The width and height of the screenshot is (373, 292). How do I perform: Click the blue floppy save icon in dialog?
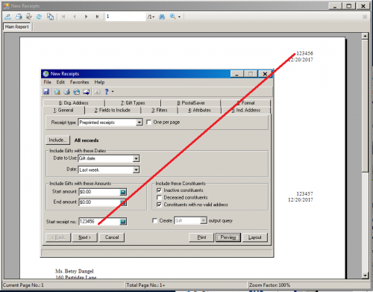coord(46,92)
